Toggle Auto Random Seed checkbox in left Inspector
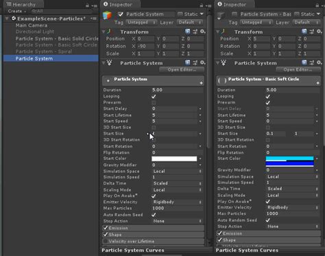 [x=154, y=215]
